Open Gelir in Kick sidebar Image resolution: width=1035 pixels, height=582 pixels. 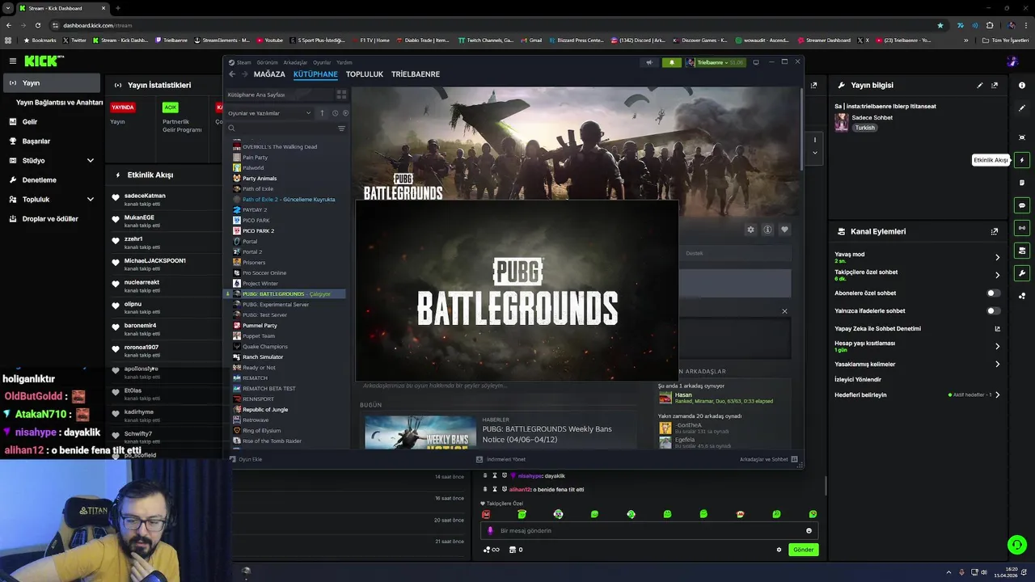tap(30, 121)
